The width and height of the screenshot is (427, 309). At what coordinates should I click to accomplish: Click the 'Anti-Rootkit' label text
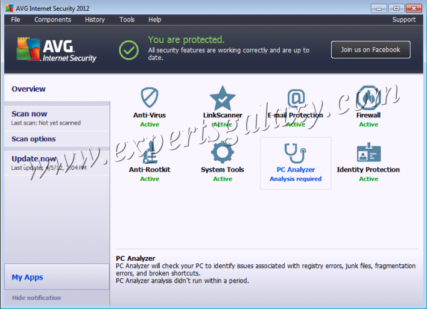(x=150, y=169)
